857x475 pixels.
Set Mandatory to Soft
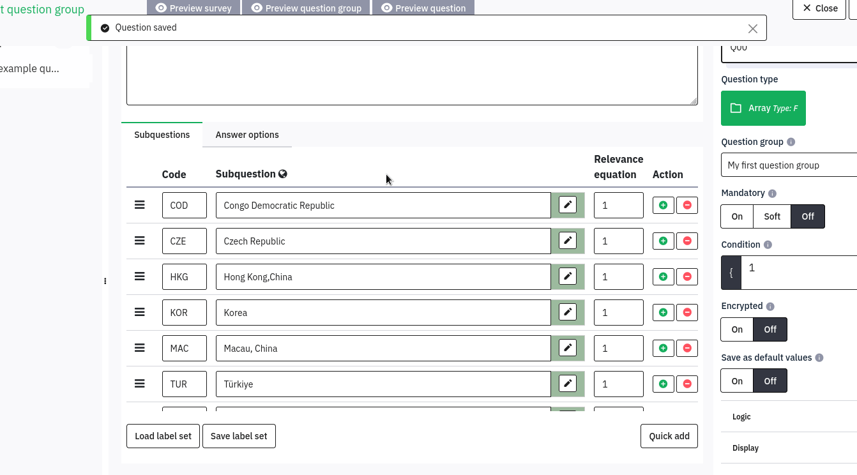pos(771,216)
